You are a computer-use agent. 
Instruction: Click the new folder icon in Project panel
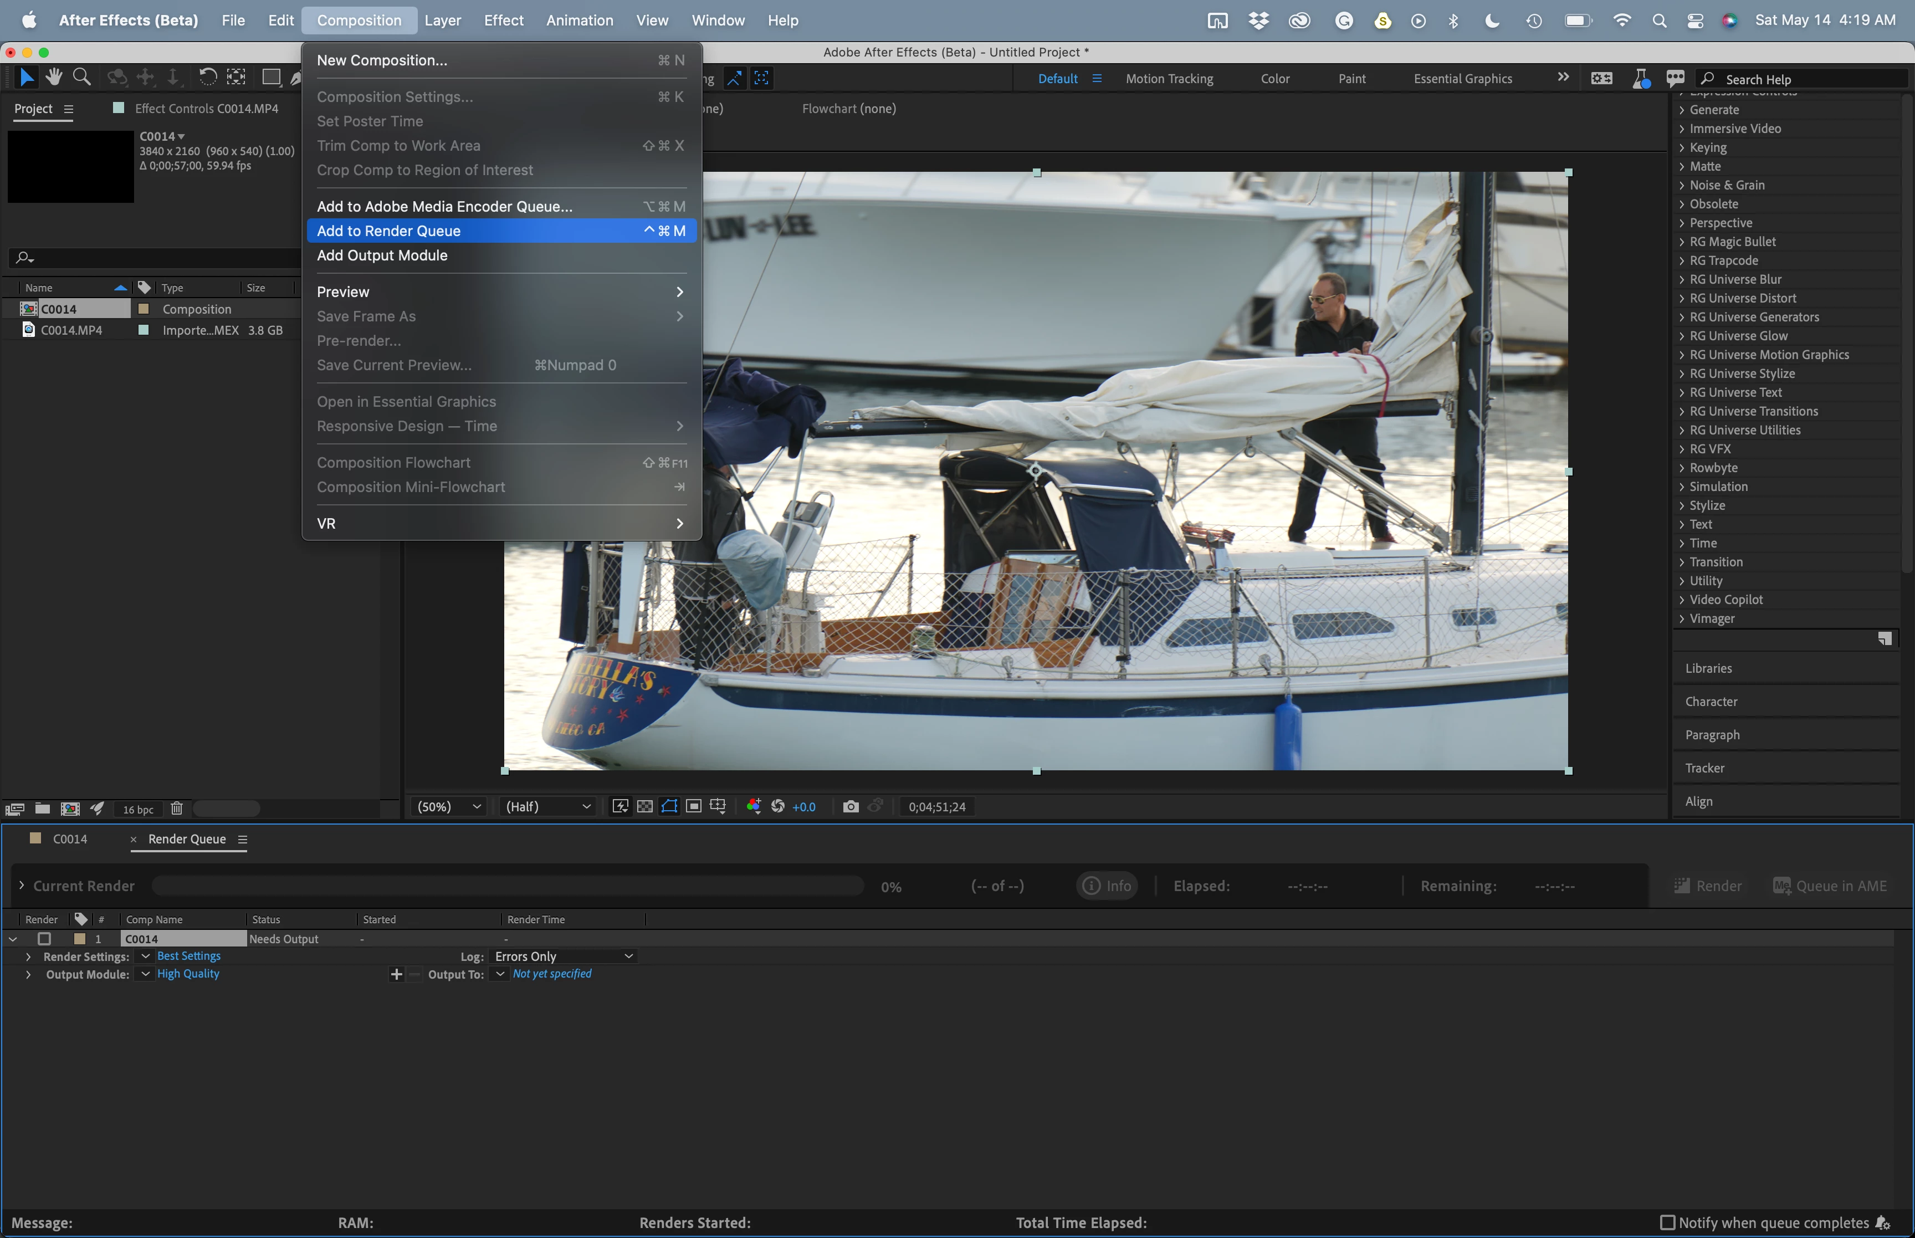(43, 809)
